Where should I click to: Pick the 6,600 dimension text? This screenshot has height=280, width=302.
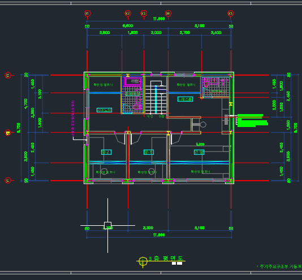click(x=128, y=26)
